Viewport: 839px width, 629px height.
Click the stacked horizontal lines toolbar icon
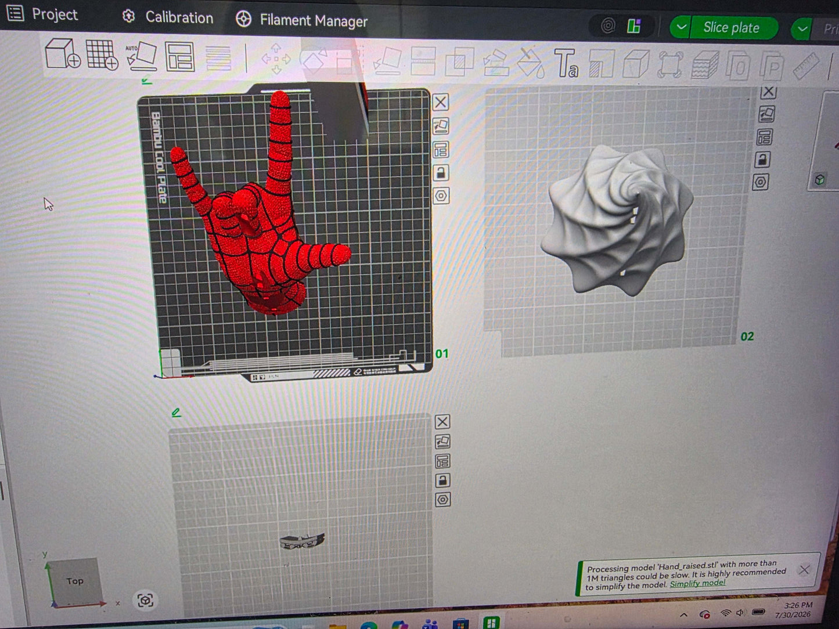tap(218, 58)
